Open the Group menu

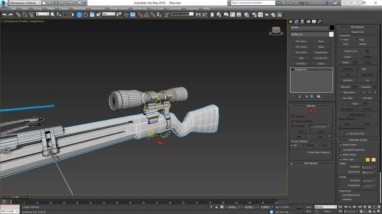click(x=38, y=8)
